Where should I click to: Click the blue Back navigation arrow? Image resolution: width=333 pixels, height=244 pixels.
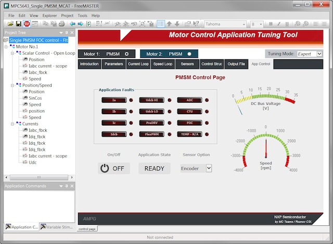coord(73,24)
